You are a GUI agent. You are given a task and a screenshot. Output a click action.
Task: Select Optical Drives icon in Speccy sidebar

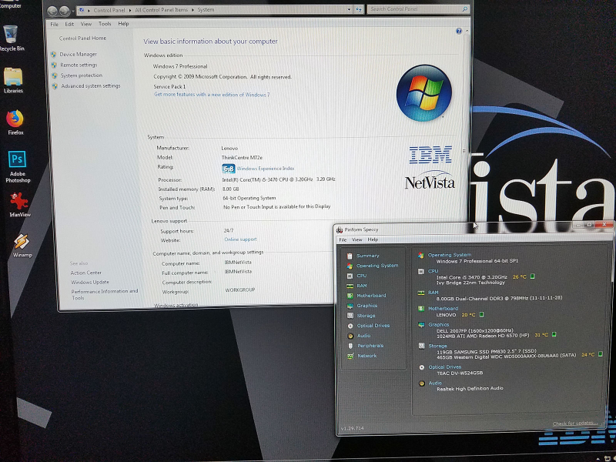click(x=350, y=326)
